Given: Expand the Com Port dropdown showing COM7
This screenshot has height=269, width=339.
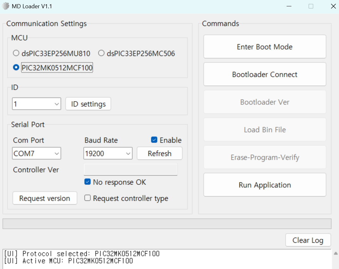Looking at the screenshot, I should [37, 153].
